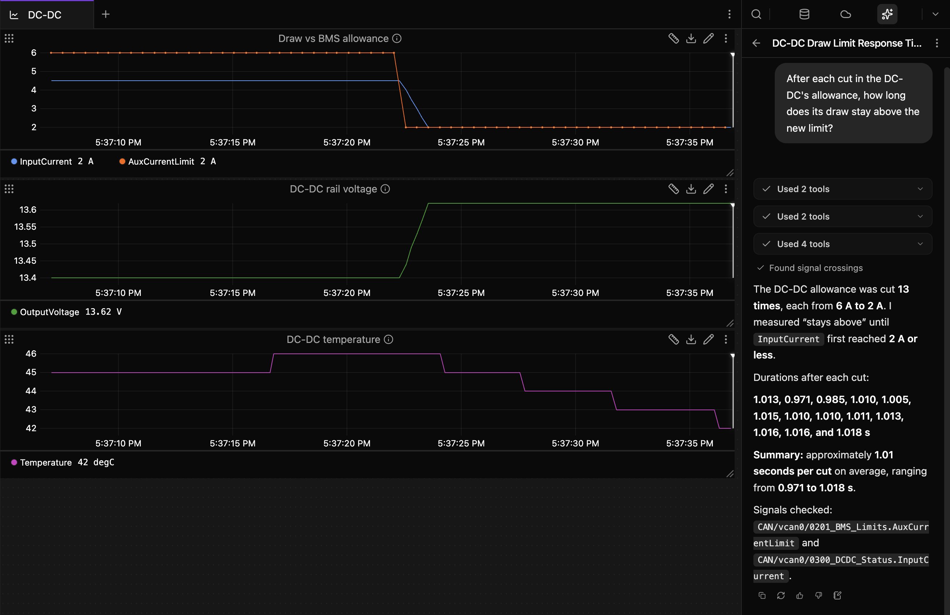Regenerate the assistant response

tap(781, 595)
